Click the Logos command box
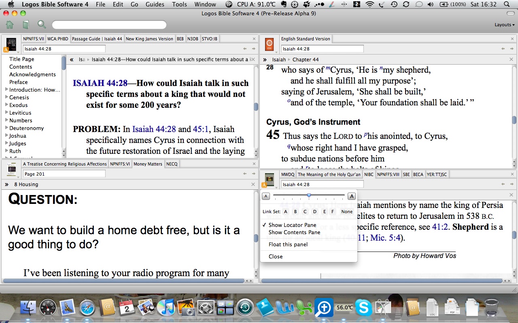The height and width of the screenshot is (323, 518). (x=109, y=25)
